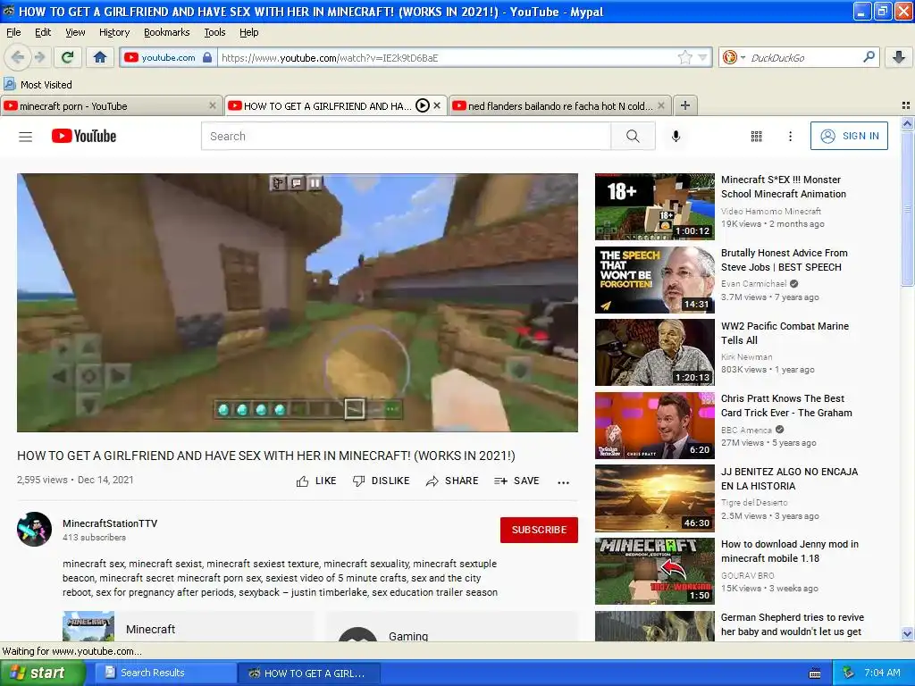The image size is (915, 686).
Task: Bookmark this page with the star icon
Action: pos(684,57)
